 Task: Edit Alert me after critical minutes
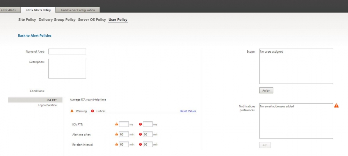click(148, 134)
